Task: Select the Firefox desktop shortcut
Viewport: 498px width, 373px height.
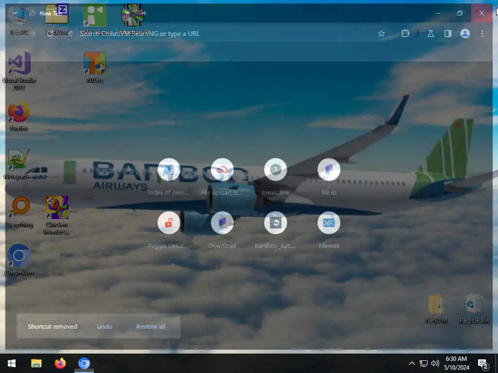Action: point(19,116)
